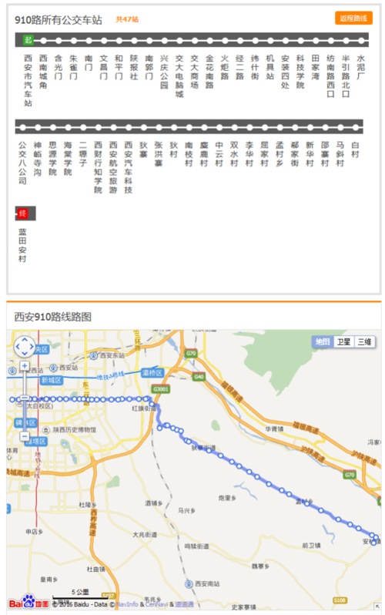Select the 交大电脑城 stop
The image size is (385, 615).
coord(179,76)
